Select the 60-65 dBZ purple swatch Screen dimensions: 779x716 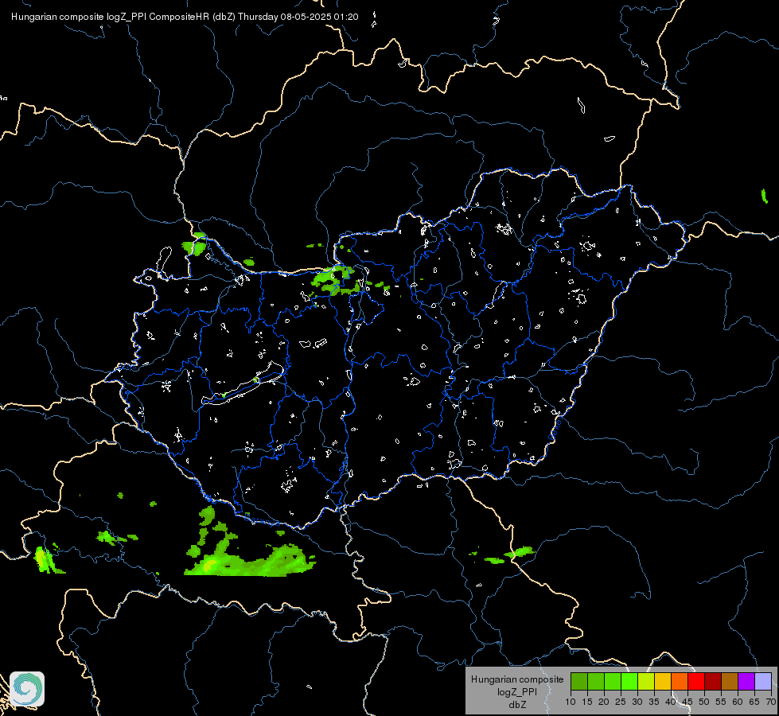pos(746,681)
